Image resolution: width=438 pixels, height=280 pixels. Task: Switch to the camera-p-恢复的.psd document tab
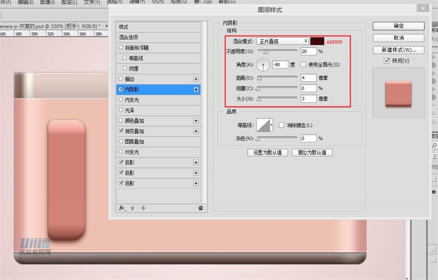(50, 25)
